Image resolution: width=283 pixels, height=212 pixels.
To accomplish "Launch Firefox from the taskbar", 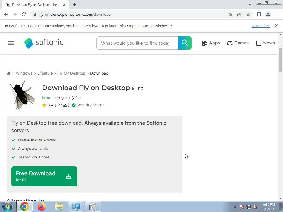I will coord(42,206).
